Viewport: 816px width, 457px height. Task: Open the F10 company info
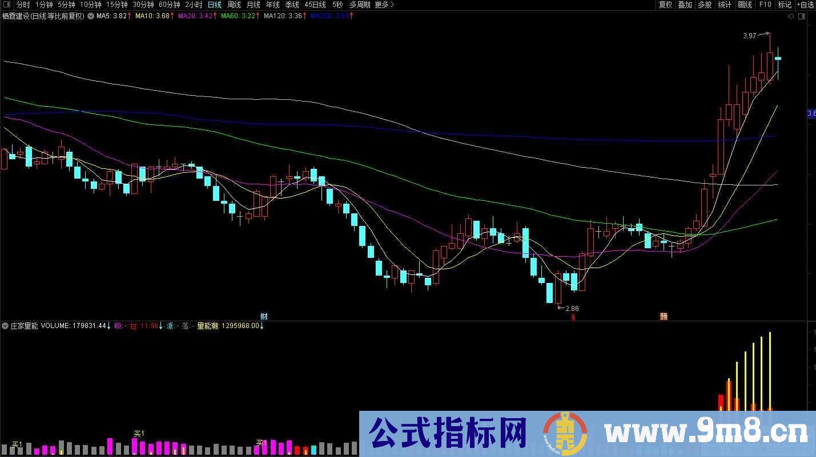click(x=765, y=5)
